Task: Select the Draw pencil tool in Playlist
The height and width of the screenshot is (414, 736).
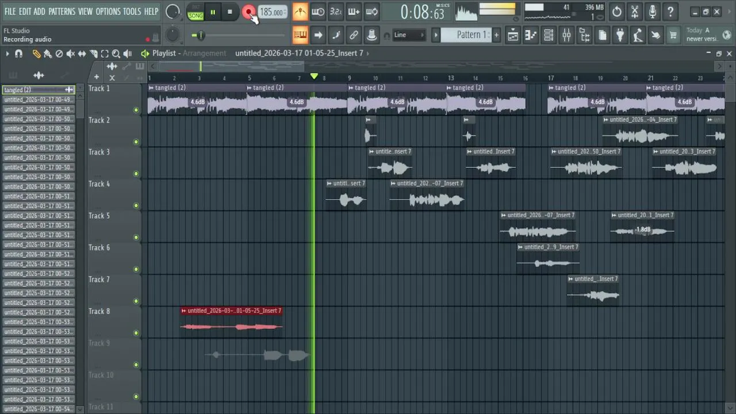Action: coord(36,53)
